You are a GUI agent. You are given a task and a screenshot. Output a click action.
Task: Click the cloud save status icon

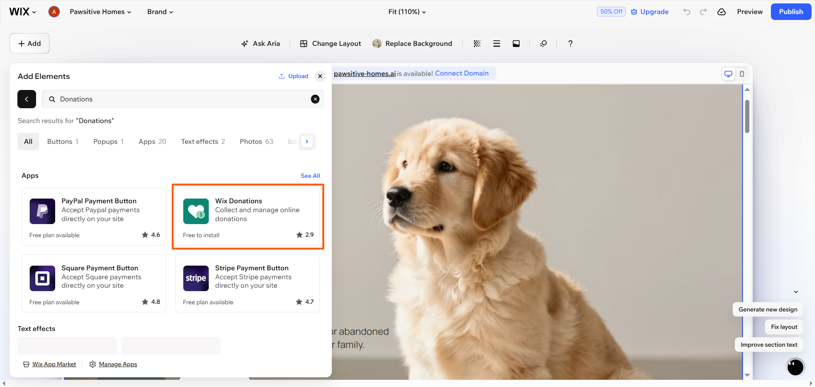click(721, 11)
